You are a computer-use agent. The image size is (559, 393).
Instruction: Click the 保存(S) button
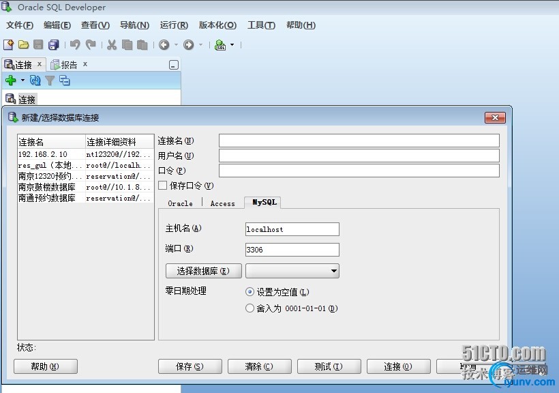click(x=190, y=366)
